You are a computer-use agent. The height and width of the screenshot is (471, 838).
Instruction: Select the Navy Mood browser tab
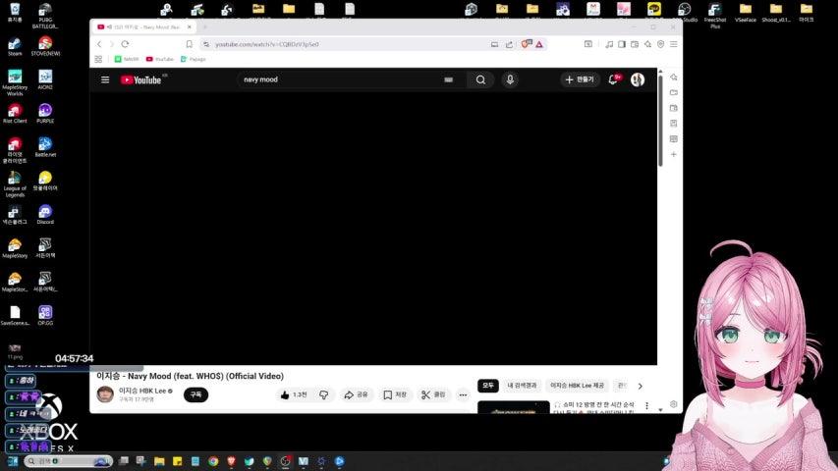tap(143, 26)
